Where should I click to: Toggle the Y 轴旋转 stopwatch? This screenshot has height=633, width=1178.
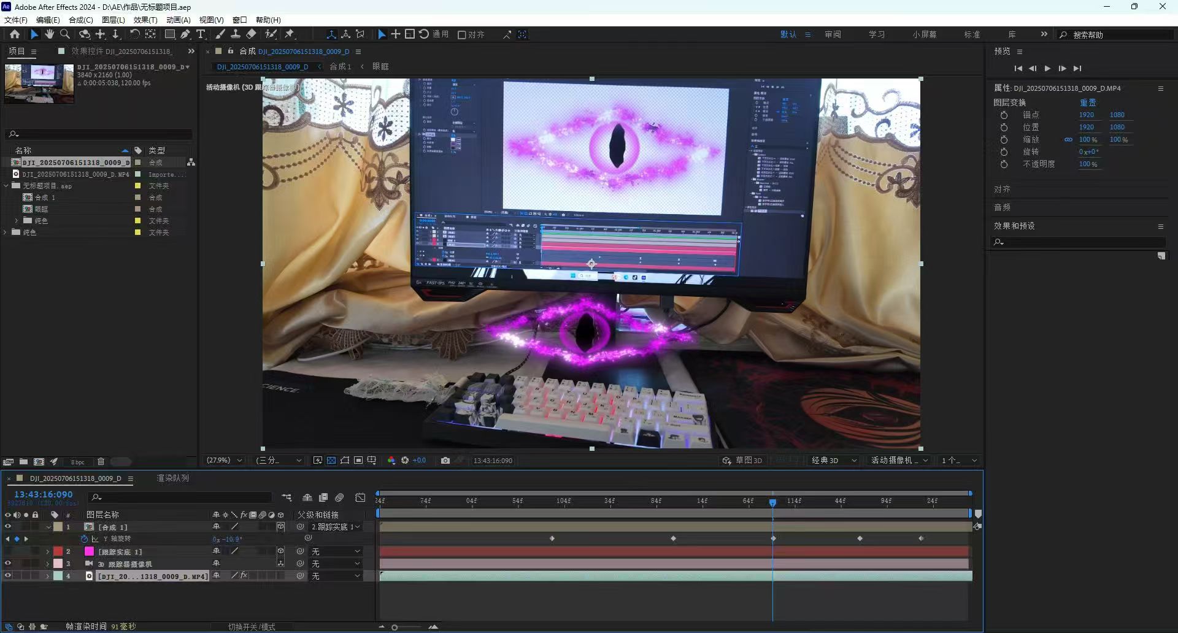[x=84, y=539]
